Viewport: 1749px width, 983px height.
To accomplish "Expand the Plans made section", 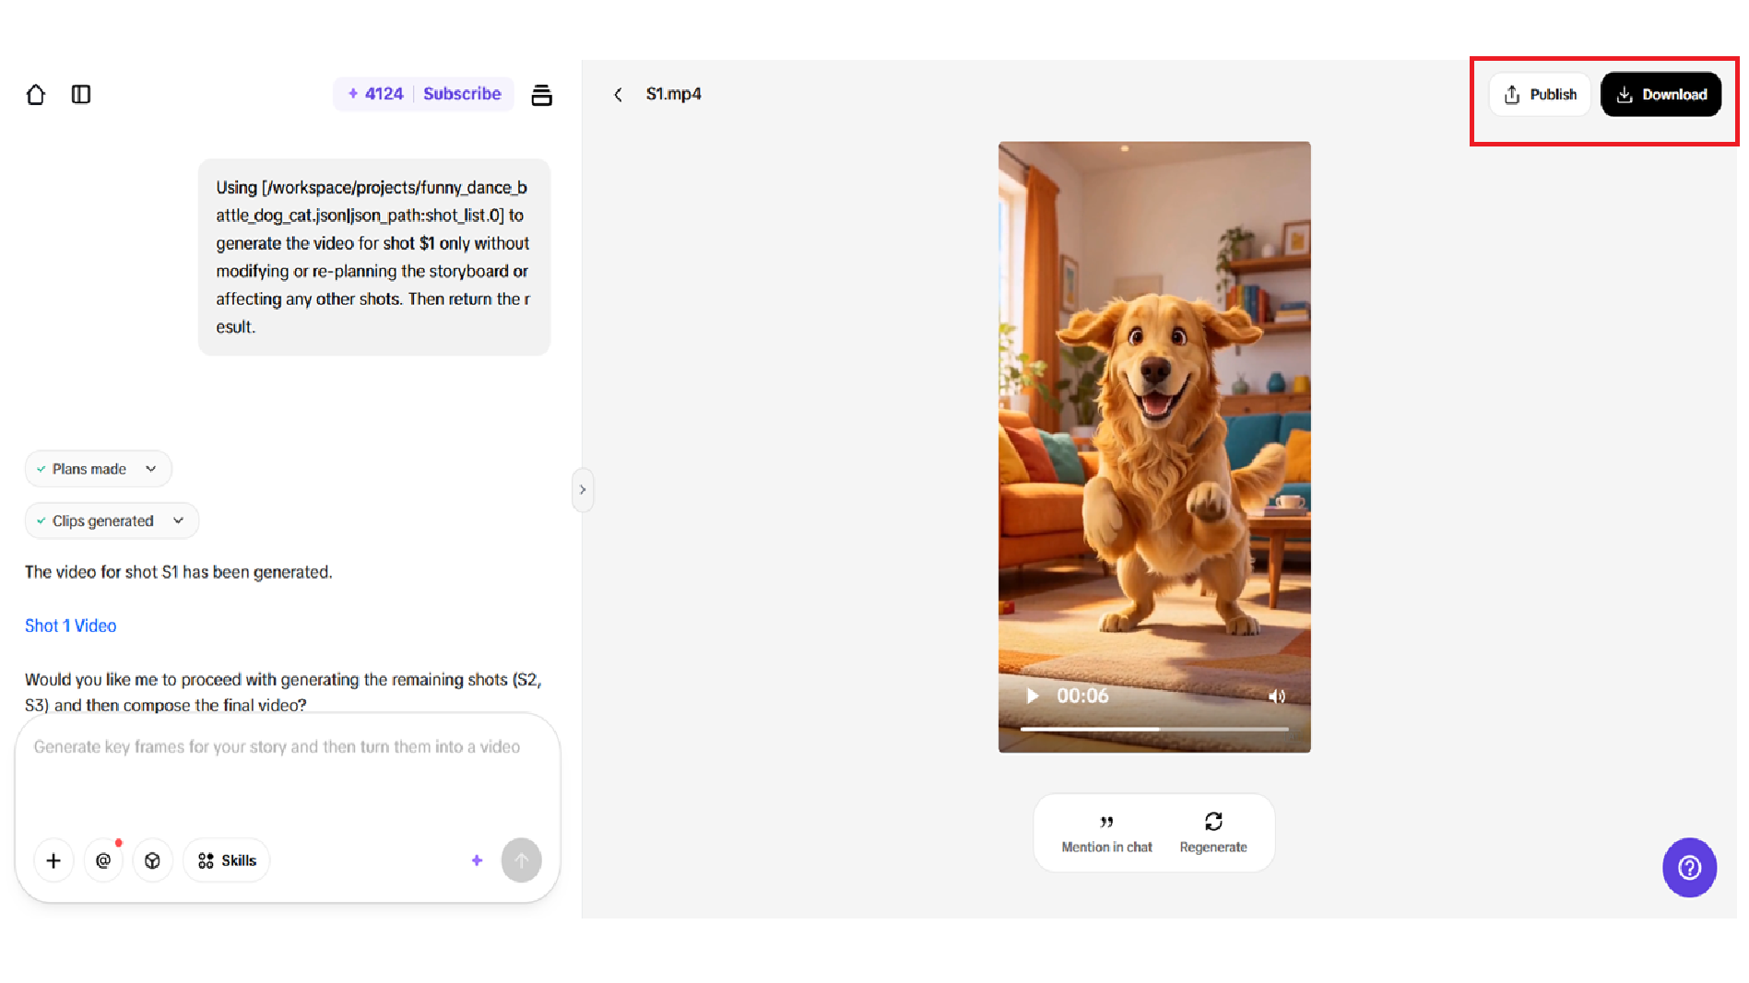I will 98,469.
